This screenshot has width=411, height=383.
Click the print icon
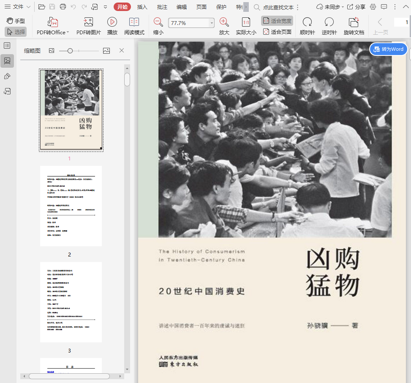point(63,7)
